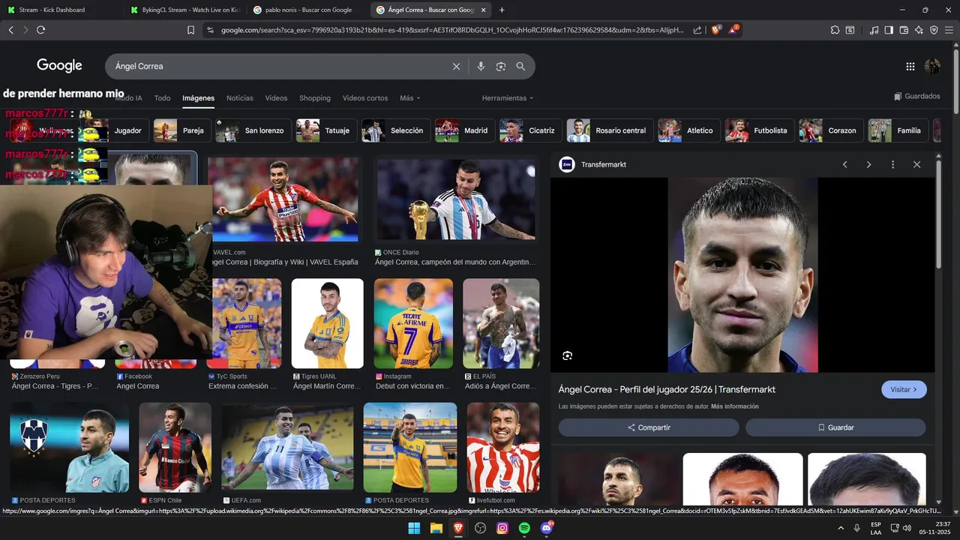The height and width of the screenshot is (540, 960).
Task: Click the Compartir button
Action: [x=649, y=427]
